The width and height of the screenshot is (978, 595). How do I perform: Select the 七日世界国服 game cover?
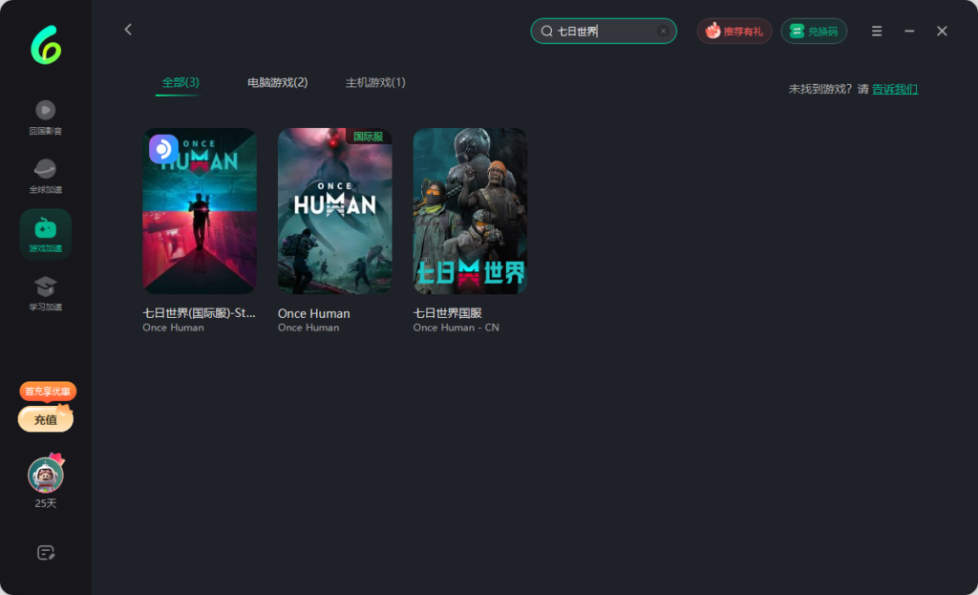pyautogui.click(x=470, y=211)
